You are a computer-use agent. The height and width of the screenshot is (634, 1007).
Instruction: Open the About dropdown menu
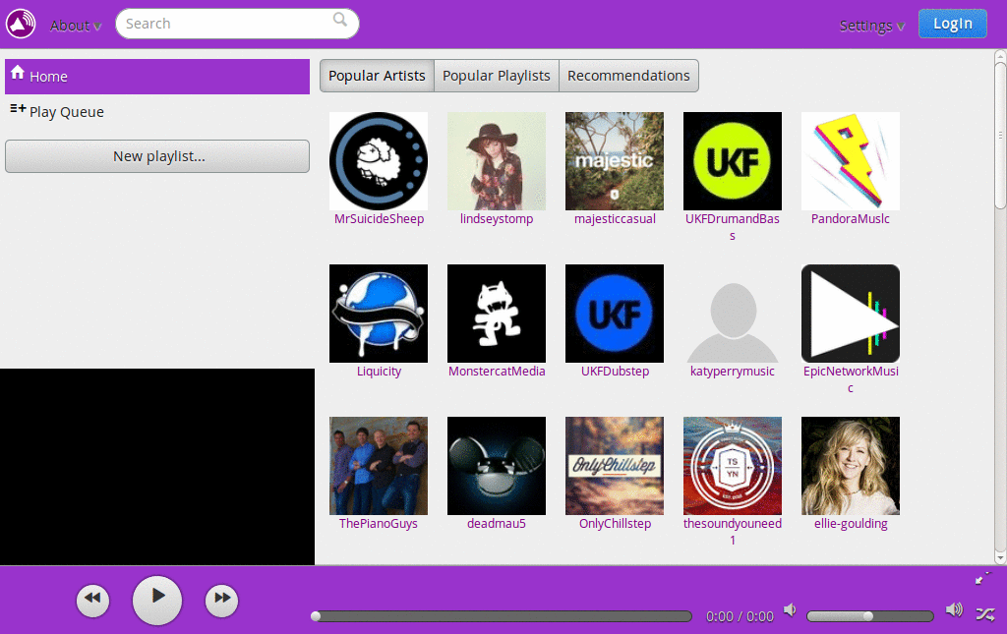(75, 26)
